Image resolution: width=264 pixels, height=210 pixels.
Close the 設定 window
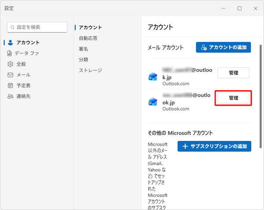tap(256, 8)
